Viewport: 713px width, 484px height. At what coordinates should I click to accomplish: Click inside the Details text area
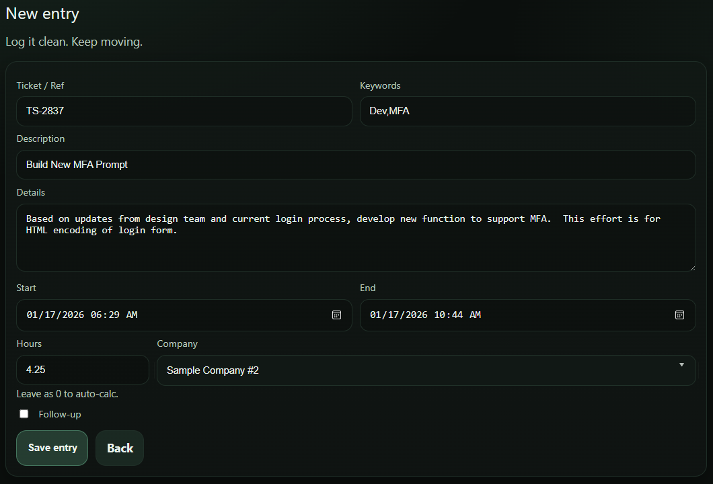[355, 235]
